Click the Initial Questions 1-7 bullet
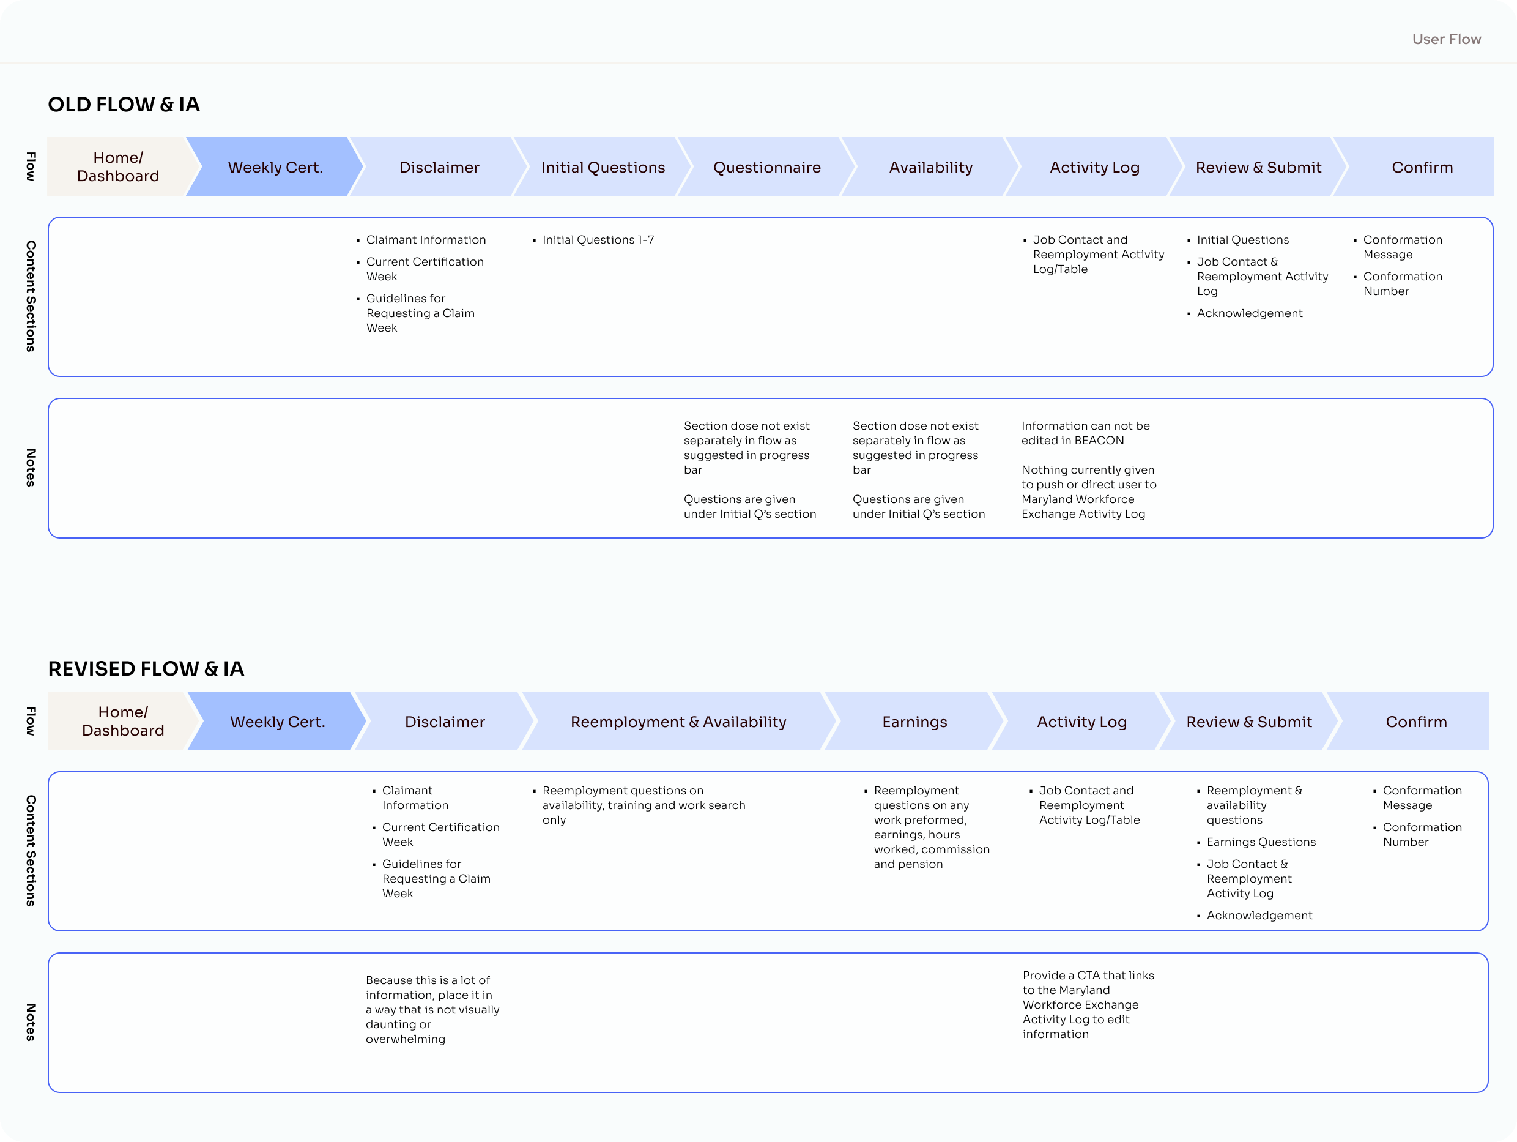 [x=598, y=239]
